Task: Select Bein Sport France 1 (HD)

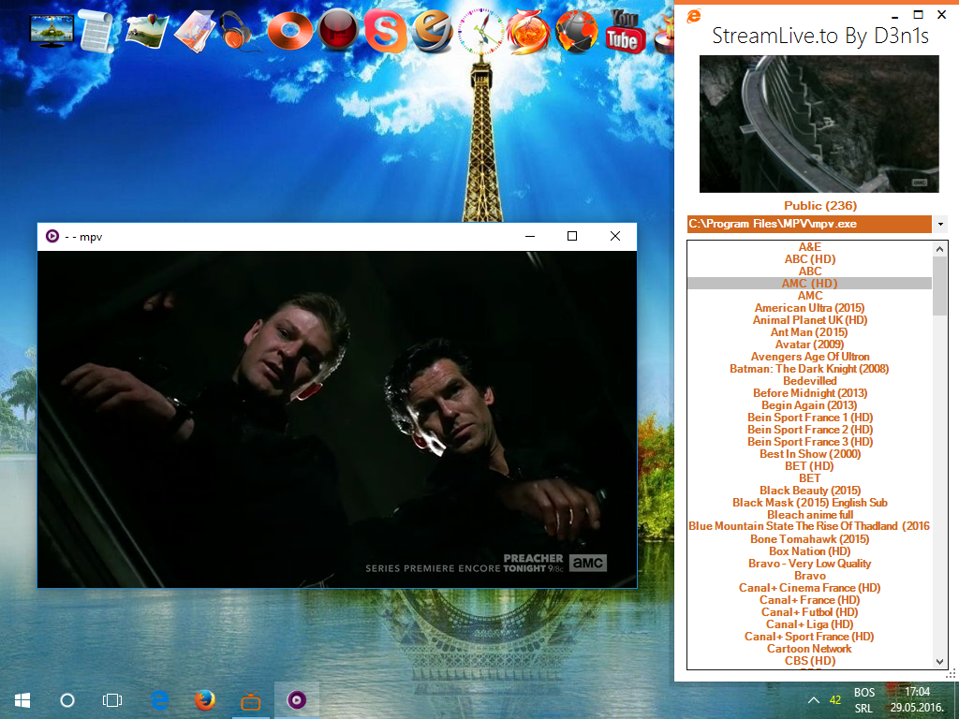Action: [810, 418]
